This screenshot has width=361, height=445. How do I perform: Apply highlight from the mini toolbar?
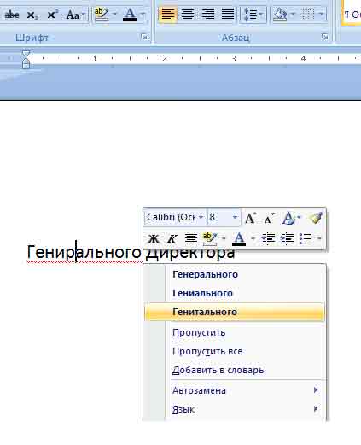pos(210,238)
